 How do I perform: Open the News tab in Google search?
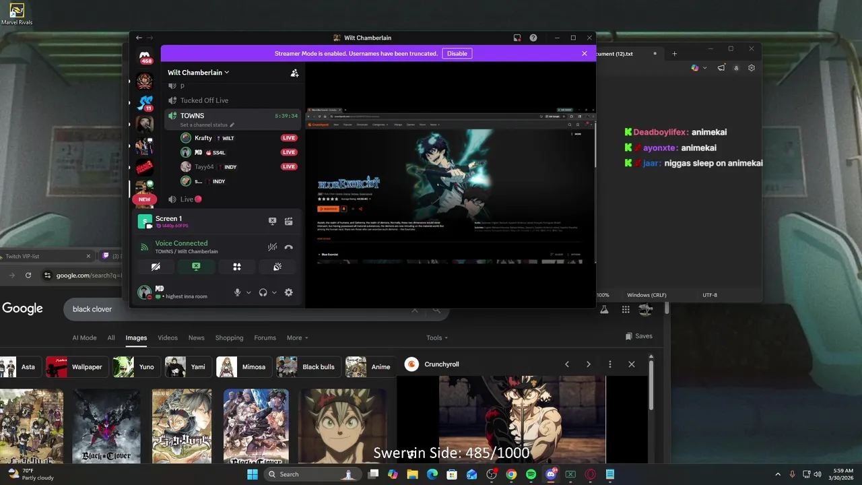196,337
